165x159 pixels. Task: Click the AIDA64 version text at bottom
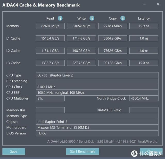coord(103,141)
